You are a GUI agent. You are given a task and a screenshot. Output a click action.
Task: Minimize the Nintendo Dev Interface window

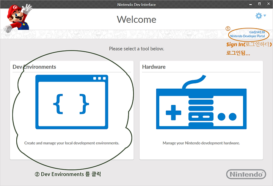(x=251, y=4)
